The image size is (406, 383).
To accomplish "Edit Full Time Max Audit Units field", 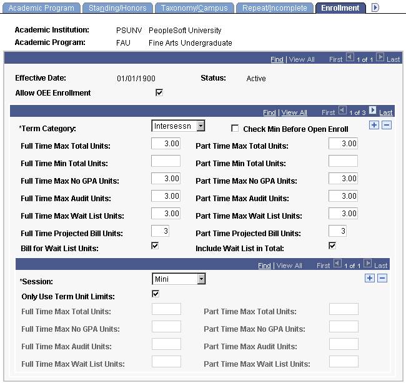I will pos(166,196).
